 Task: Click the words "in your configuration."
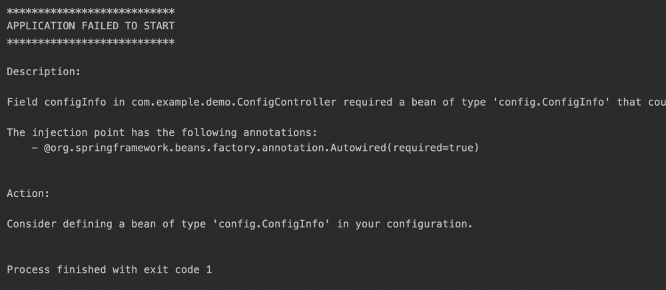click(x=405, y=224)
